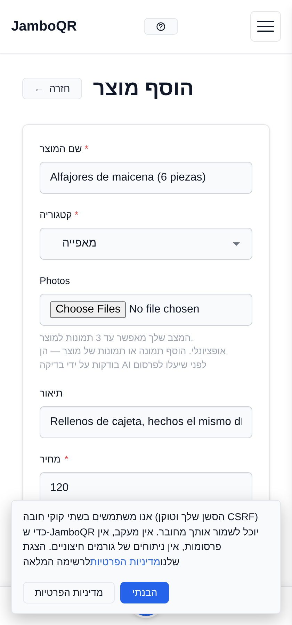Click the שם המוצר label
Image resolution: width=292 pixels, height=625 pixels.
pyautogui.click(x=61, y=149)
